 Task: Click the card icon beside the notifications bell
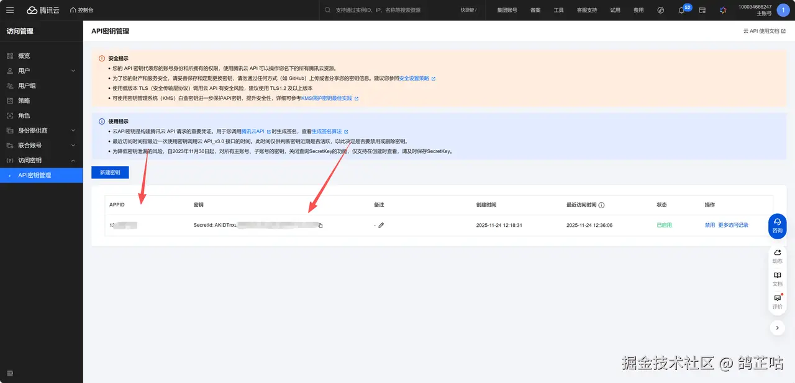702,10
